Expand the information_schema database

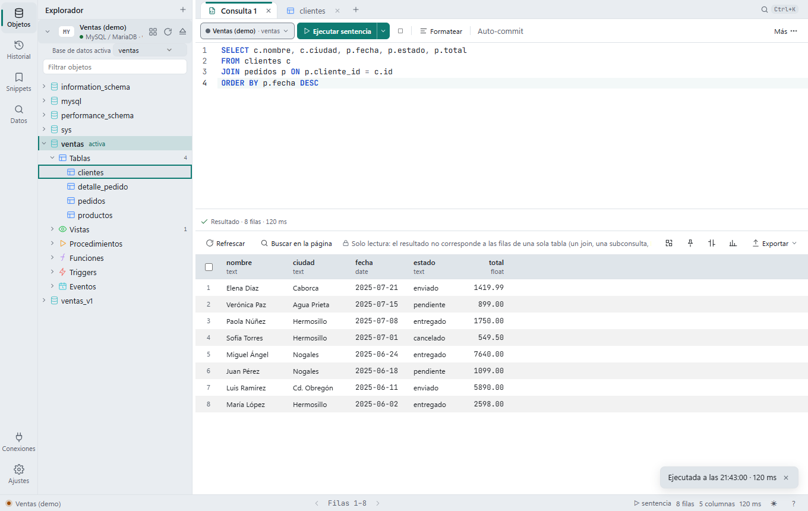(x=44, y=87)
